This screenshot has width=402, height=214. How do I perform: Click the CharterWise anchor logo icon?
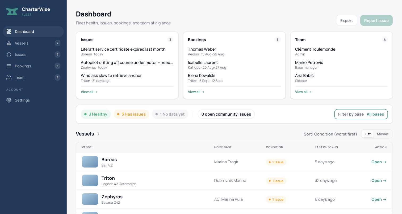coord(12,11)
